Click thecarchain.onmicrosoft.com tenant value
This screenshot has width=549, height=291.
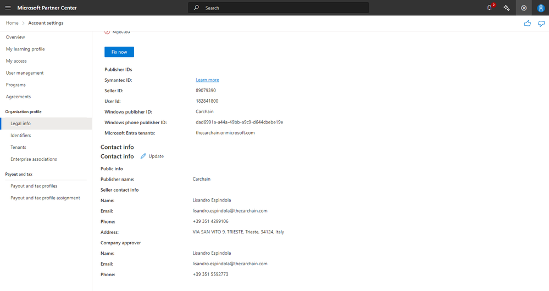pyautogui.click(x=225, y=132)
